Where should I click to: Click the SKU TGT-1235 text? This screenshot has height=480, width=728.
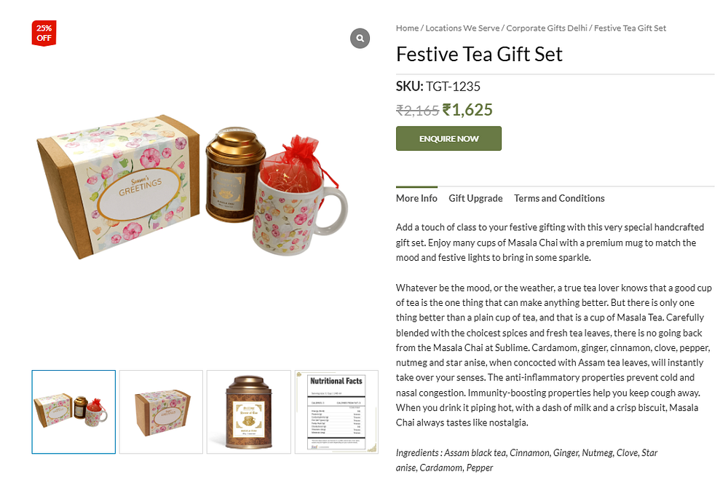438,87
